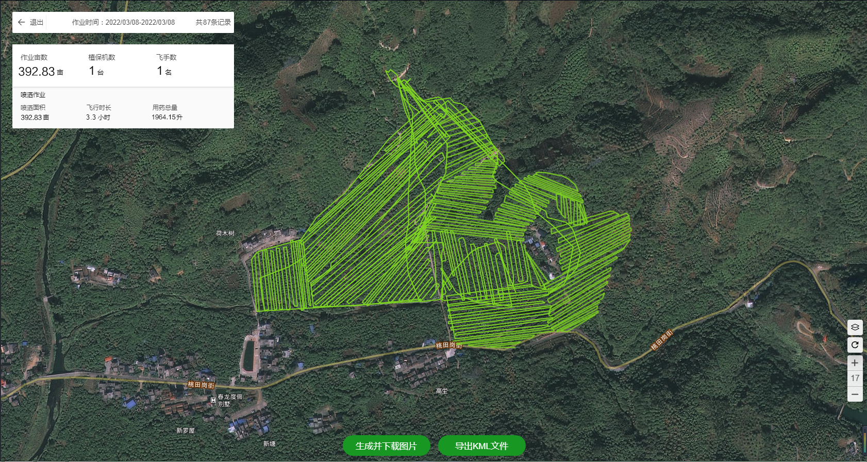The image size is (867, 462).
Task: Click the refresh map icon
Action: (855, 345)
